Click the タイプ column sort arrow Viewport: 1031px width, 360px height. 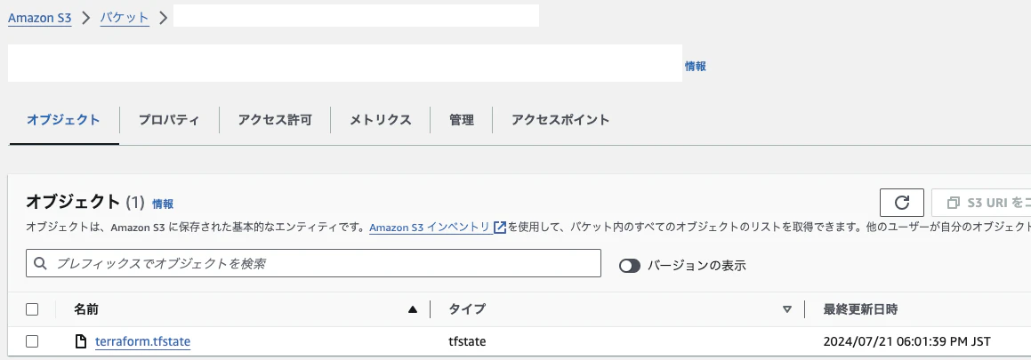[787, 309]
